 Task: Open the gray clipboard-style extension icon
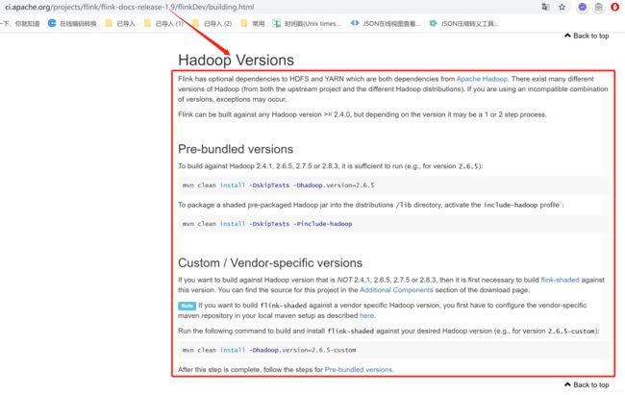tap(599, 7)
